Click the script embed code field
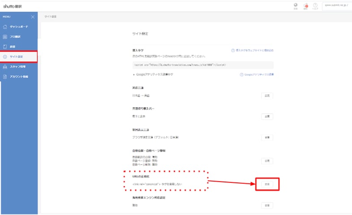This screenshot has height=215, width=352. click(203, 65)
